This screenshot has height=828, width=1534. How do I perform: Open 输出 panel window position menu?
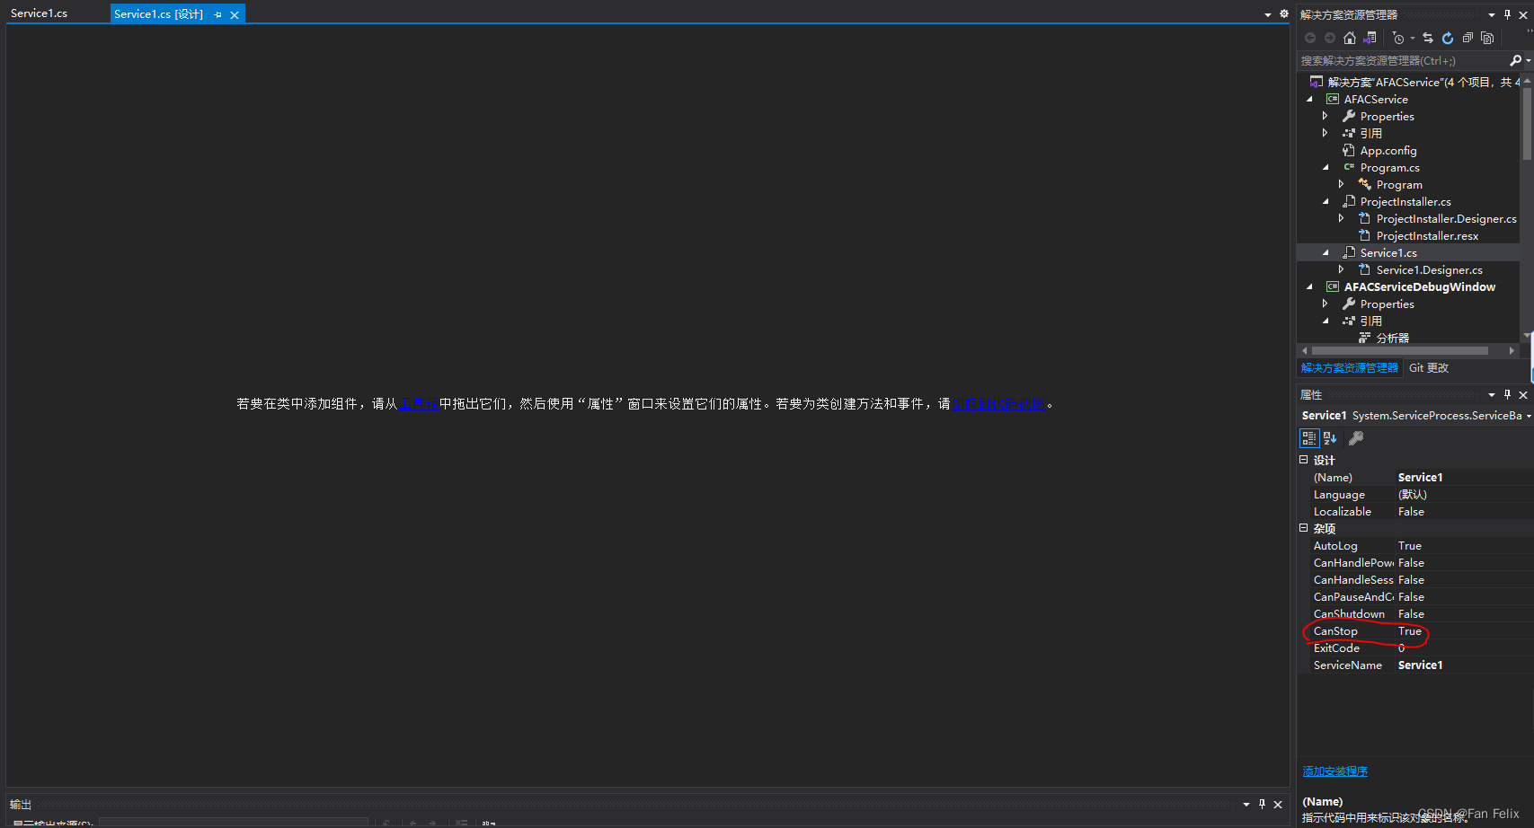pos(1246,804)
